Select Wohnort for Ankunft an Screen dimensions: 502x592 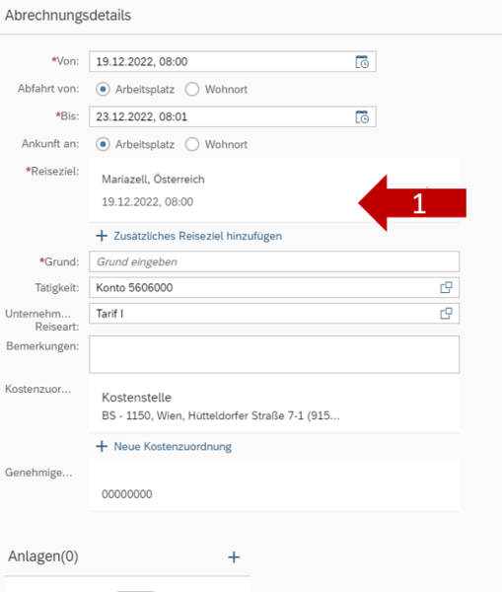click(x=191, y=144)
